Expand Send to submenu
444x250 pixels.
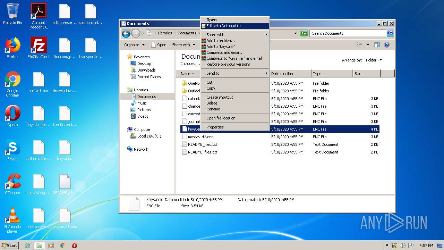pyautogui.click(x=235, y=73)
